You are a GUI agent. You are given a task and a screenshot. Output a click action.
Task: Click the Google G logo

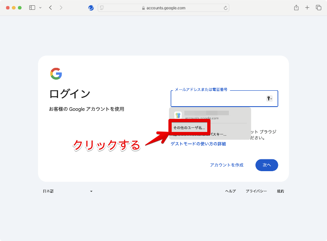tap(56, 74)
